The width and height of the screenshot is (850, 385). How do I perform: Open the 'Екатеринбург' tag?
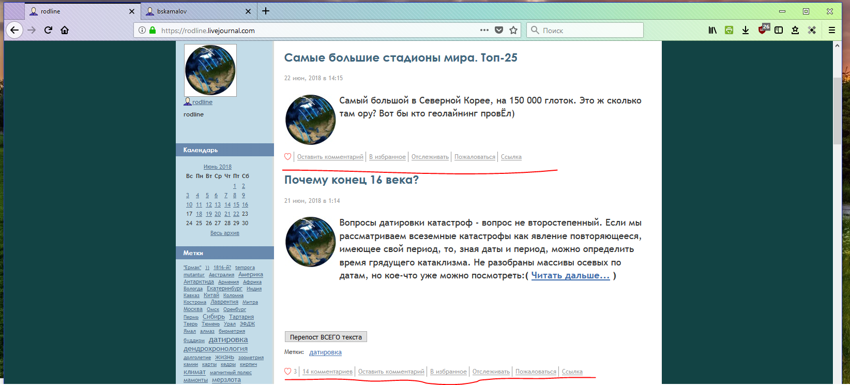click(224, 288)
